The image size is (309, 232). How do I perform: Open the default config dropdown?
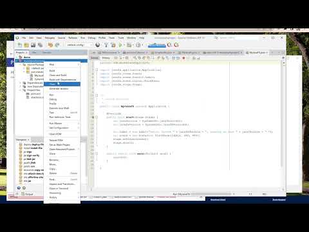coord(79,45)
